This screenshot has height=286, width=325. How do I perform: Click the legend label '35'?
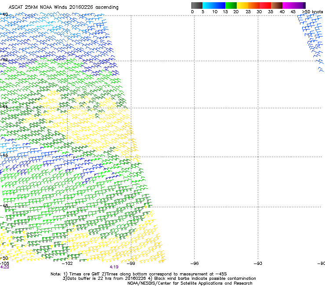(x=271, y=12)
